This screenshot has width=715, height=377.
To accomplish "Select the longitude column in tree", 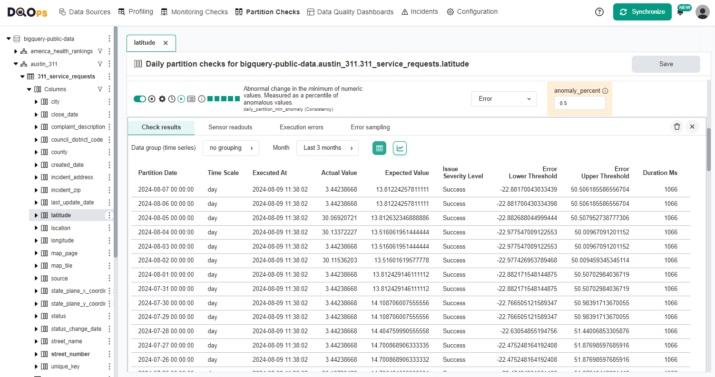I will click(62, 241).
